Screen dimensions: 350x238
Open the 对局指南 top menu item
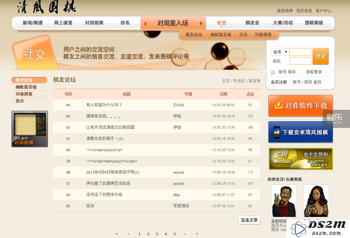coord(94,23)
